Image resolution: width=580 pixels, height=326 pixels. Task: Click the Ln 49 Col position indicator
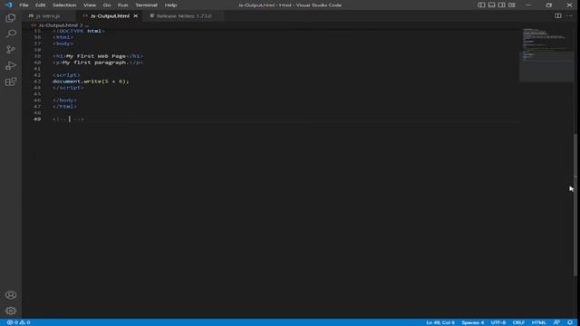440,322
